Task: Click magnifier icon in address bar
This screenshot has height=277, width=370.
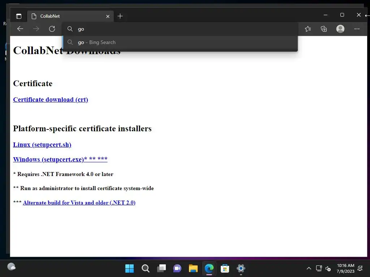Action: pyautogui.click(x=70, y=29)
